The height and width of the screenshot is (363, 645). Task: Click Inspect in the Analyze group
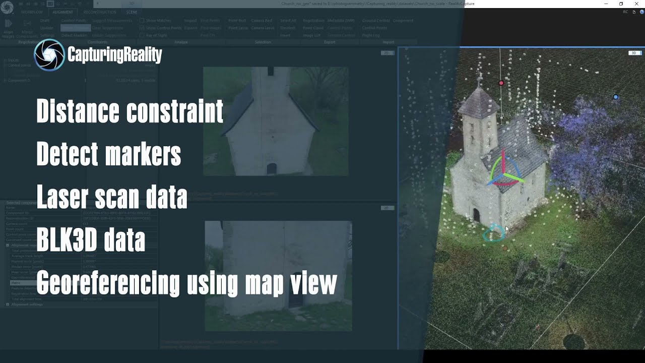pyautogui.click(x=190, y=21)
